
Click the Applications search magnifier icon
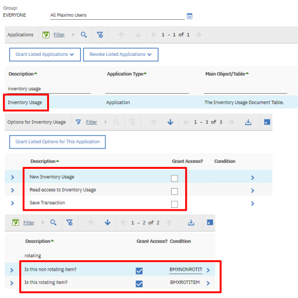click(x=84, y=35)
